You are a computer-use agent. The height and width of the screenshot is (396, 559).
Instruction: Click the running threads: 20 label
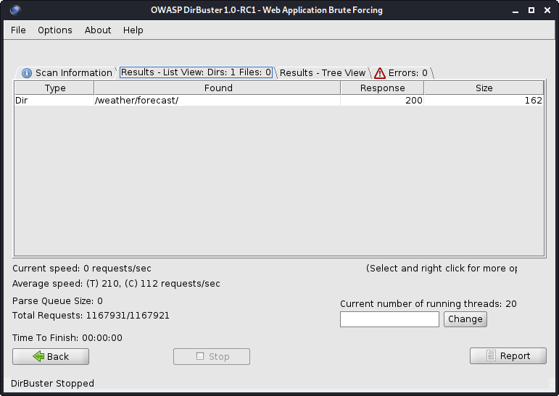pyautogui.click(x=428, y=304)
